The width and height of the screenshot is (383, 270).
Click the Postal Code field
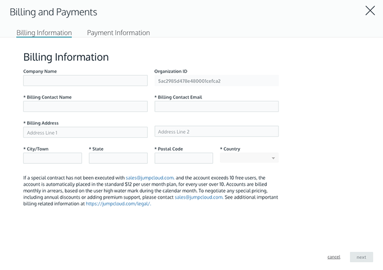[183, 158]
